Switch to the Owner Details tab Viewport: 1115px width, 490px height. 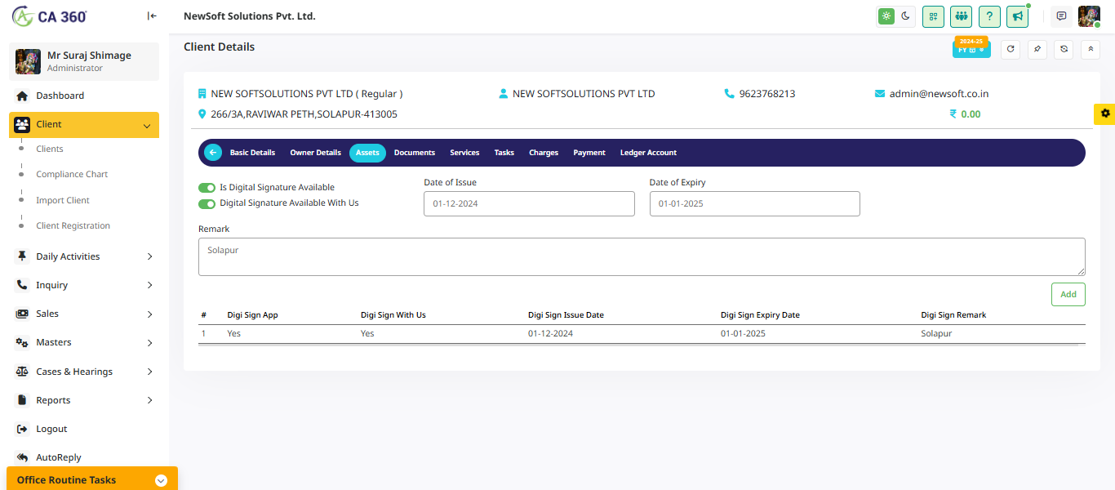point(315,153)
